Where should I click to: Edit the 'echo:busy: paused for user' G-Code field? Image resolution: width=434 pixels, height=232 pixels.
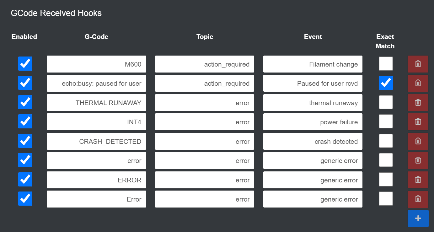click(x=96, y=83)
